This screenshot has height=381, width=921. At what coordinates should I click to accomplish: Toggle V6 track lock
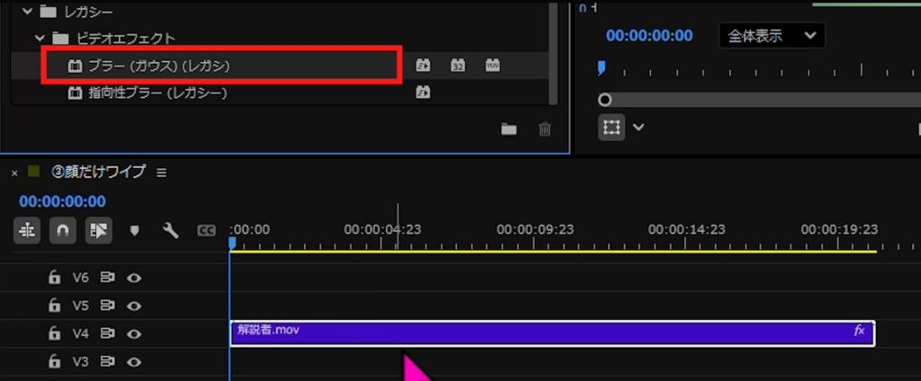(54, 279)
